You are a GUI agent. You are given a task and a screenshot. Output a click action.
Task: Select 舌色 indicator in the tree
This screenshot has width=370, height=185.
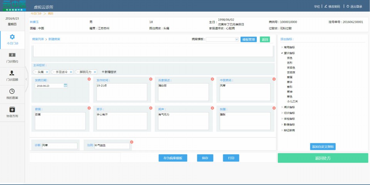tap(289, 58)
